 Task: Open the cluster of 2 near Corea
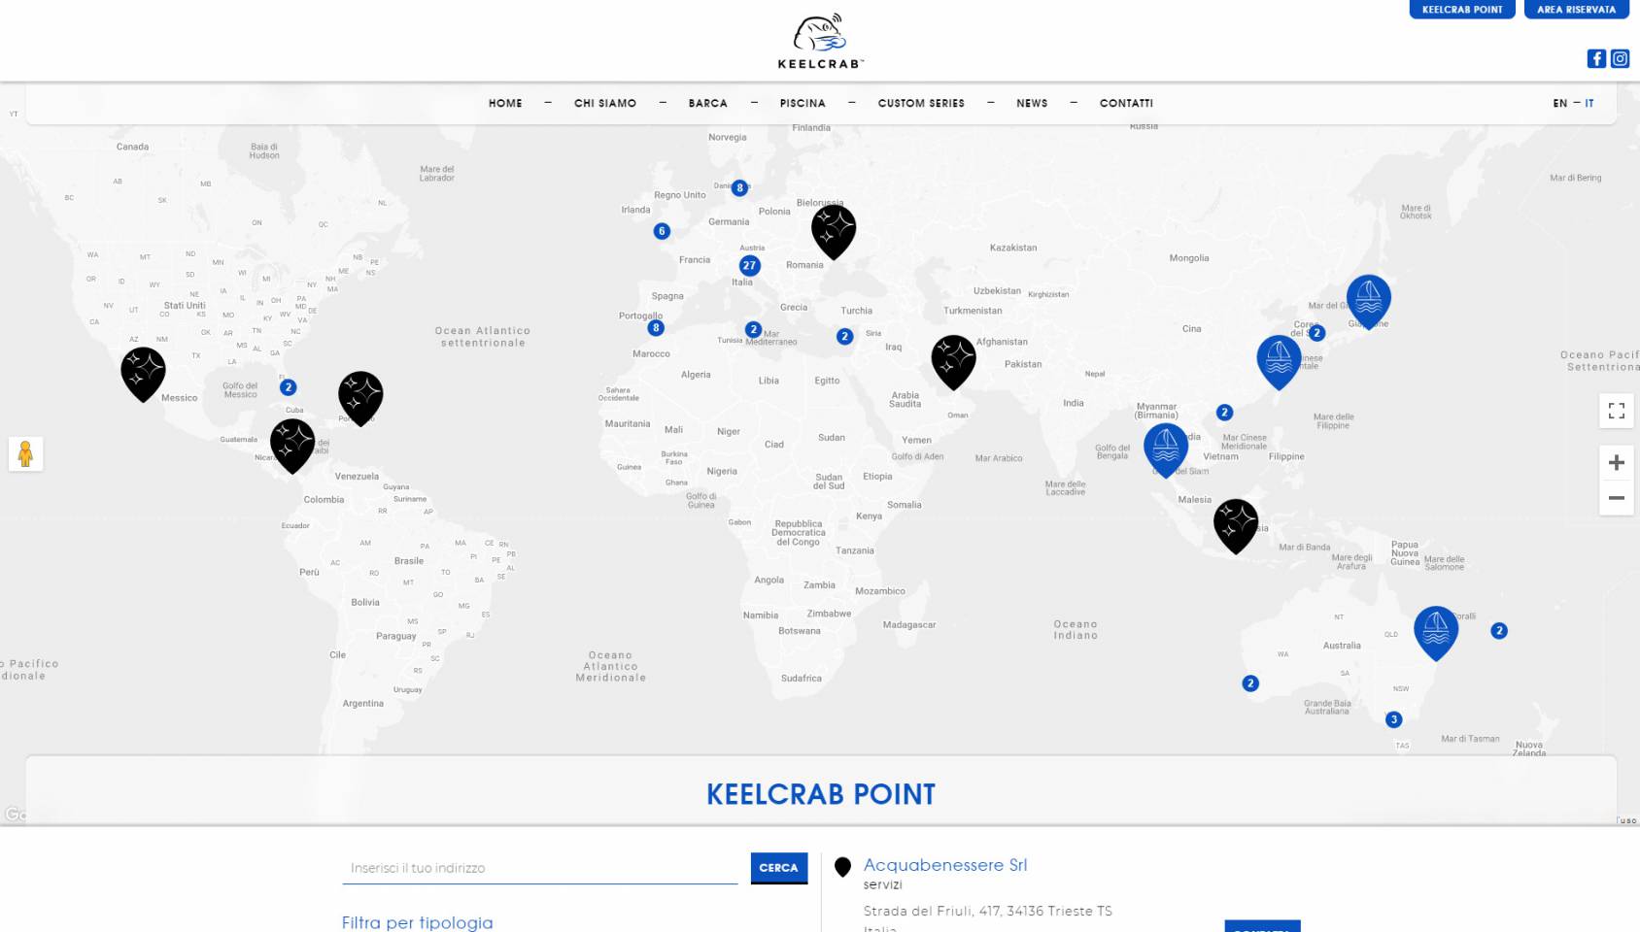pos(1316,333)
